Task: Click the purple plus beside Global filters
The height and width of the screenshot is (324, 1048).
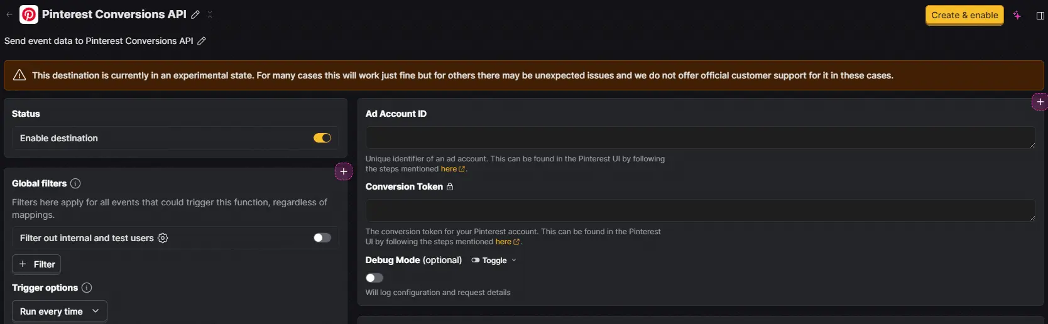Action: (x=344, y=171)
